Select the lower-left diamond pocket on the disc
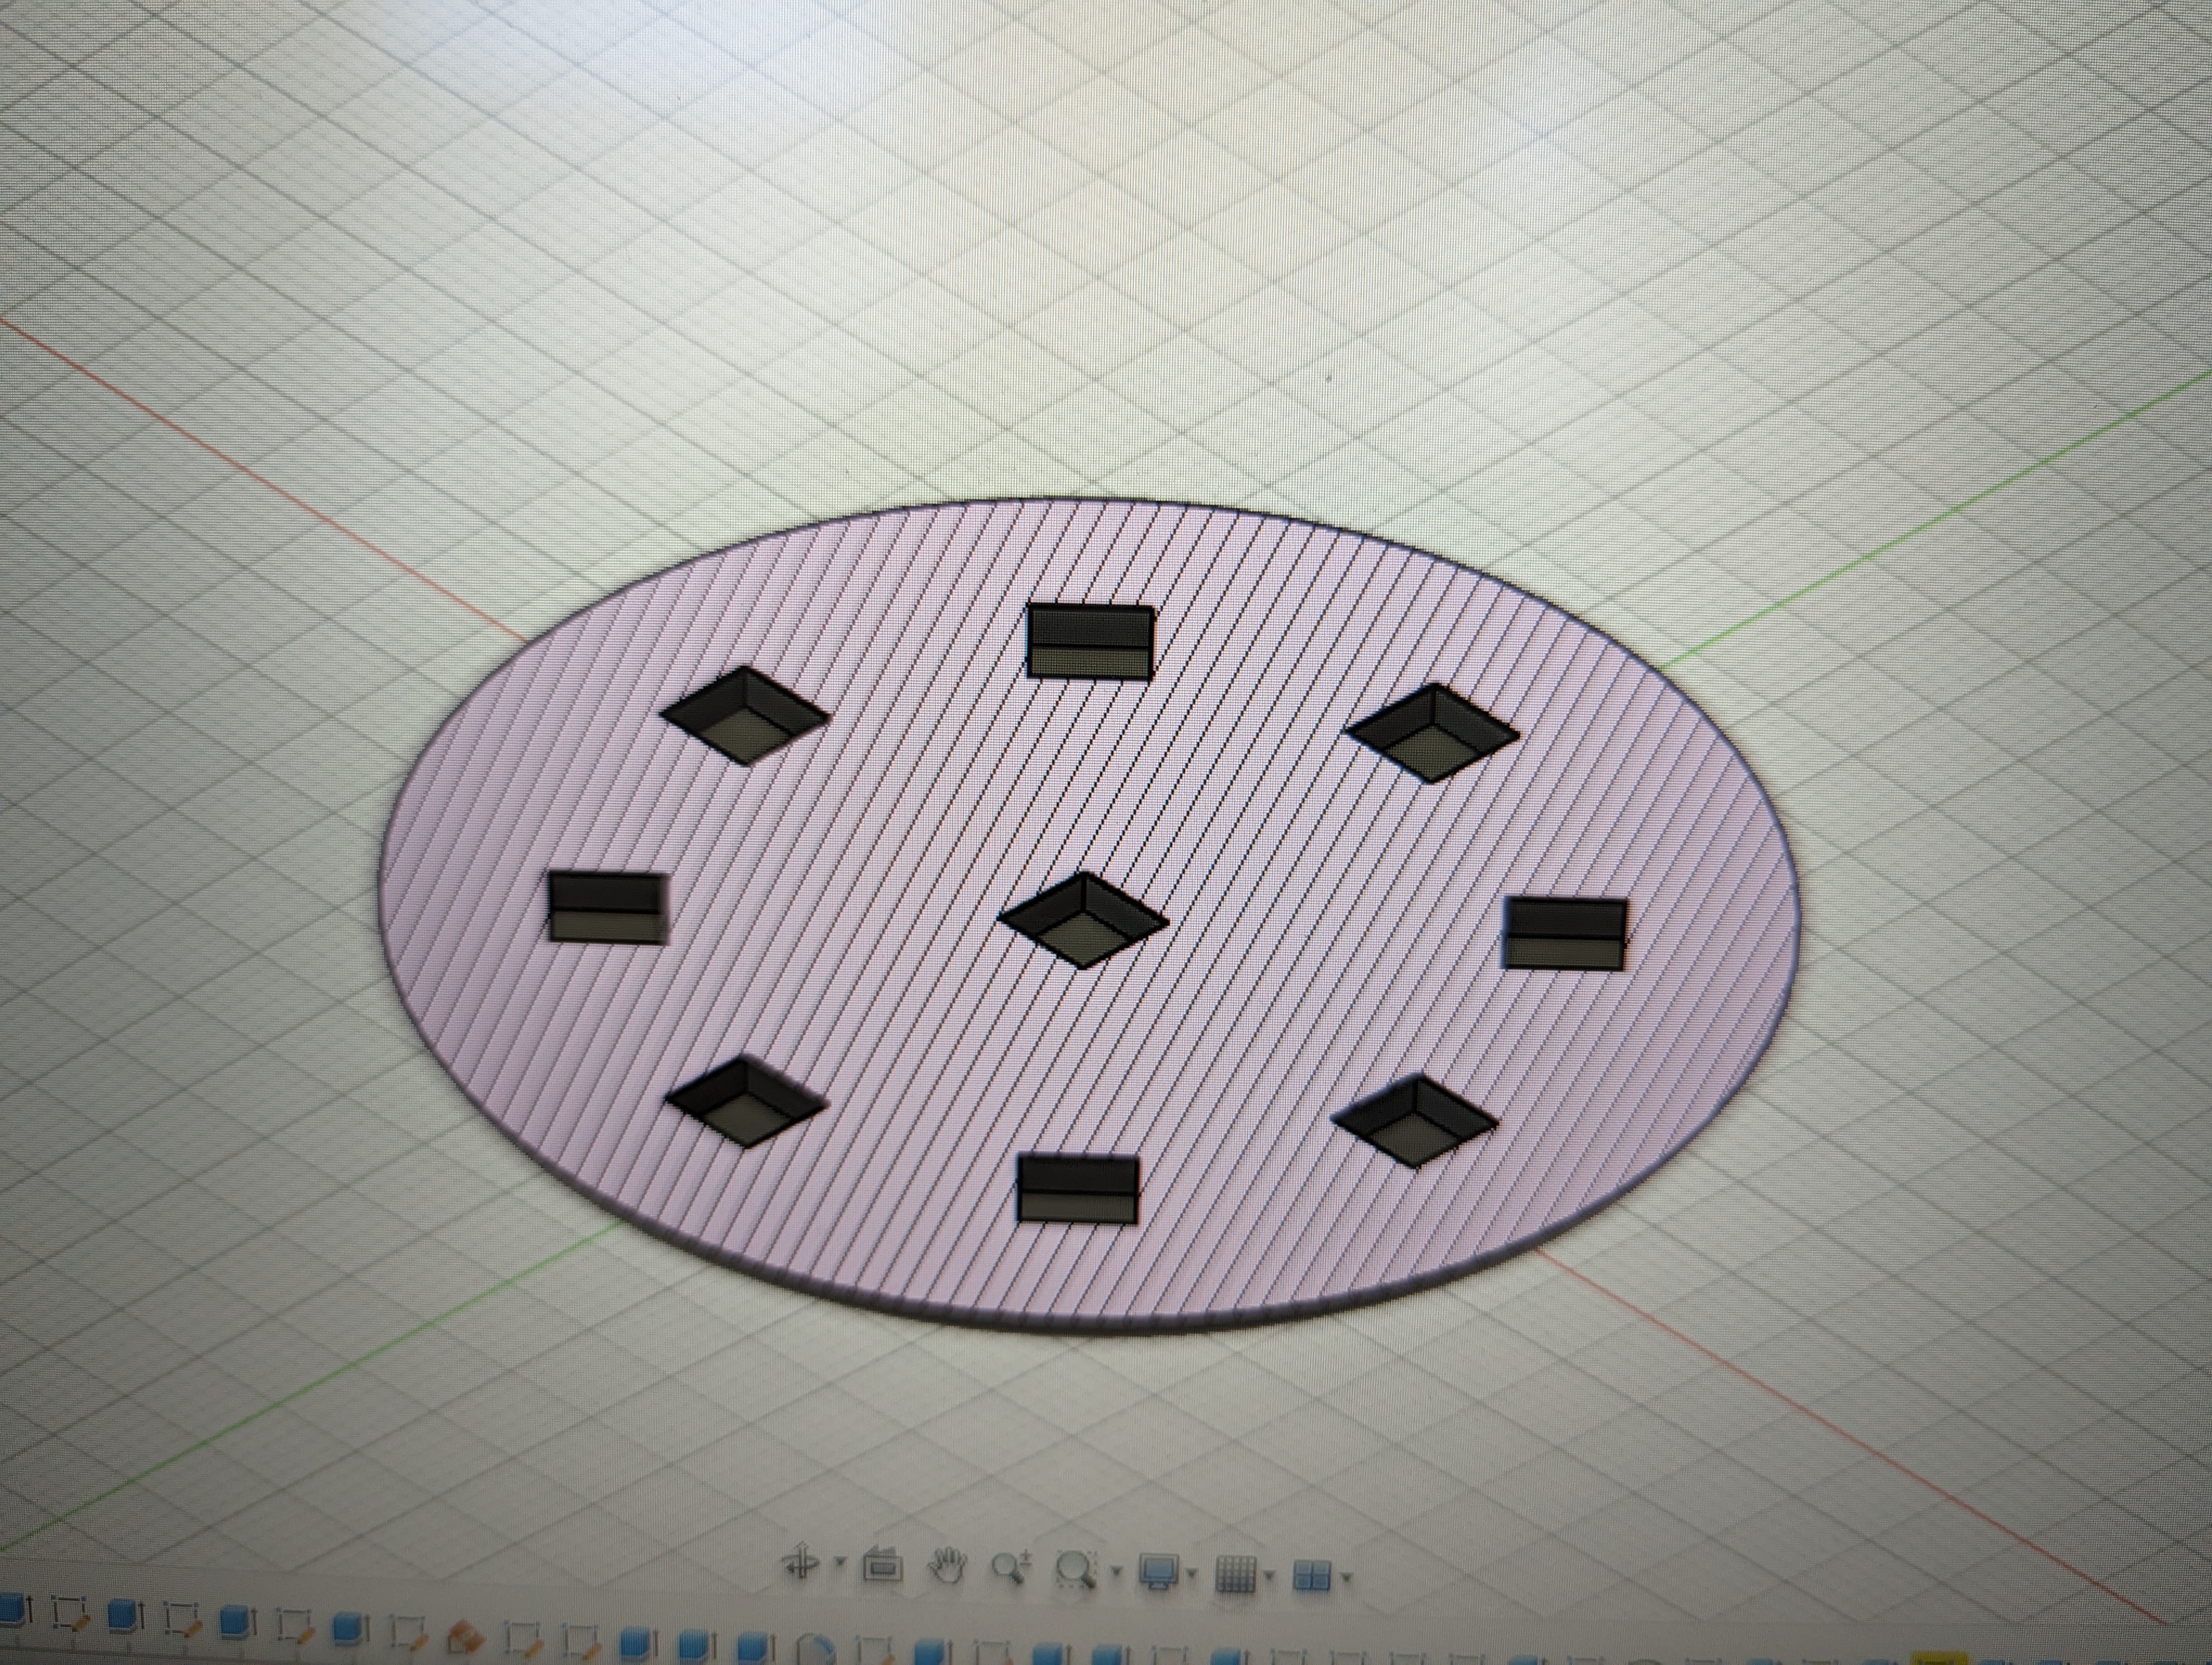Viewport: 2212px width, 1665px height. pyautogui.click(x=746, y=1102)
